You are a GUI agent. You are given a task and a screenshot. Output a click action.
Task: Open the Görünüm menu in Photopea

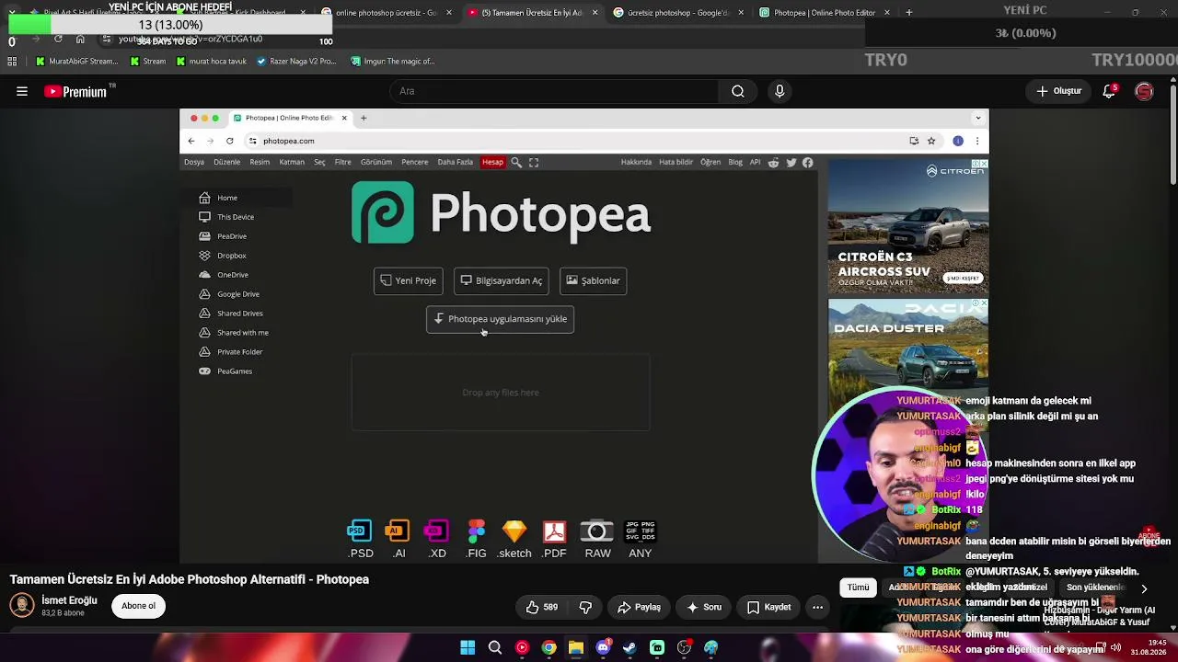pos(376,163)
